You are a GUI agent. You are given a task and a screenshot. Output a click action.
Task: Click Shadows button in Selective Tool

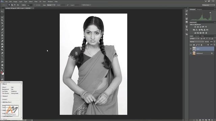click(15, 91)
